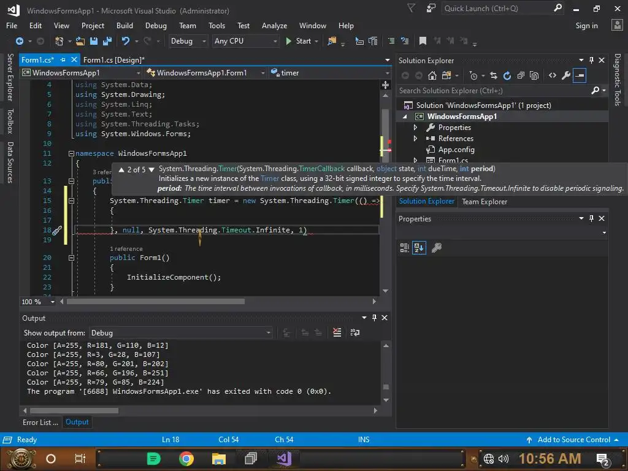Image resolution: width=628 pixels, height=471 pixels.
Task: Open the WindowsFormsApp1.Form1 type dropdown
Action: (x=205, y=73)
